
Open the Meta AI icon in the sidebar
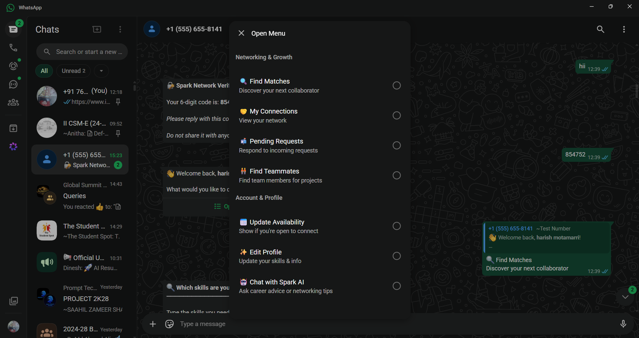pyautogui.click(x=13, y=147)
